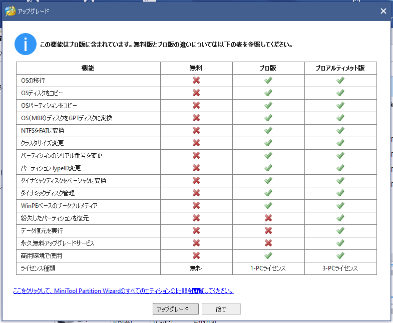Image resolution: width=393 pixels, height=323 pixels.
Task: Click the blue information icon
Action: (x=25, y=44)
